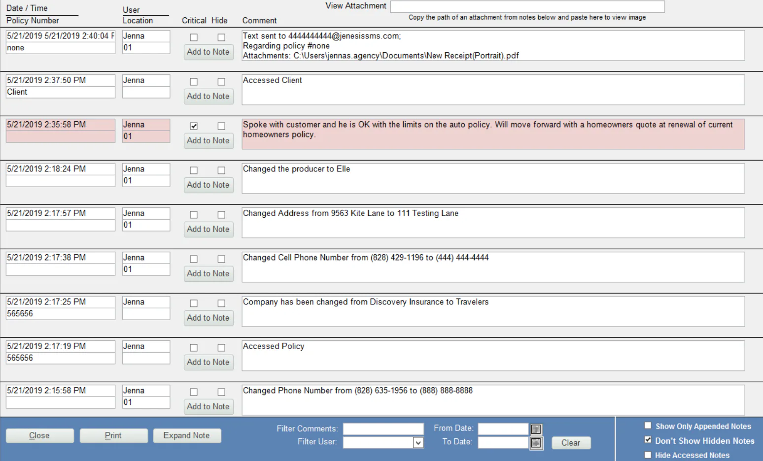Viewport: 763px width, 461px height.
Task: Click the comment box about the address change
Action: click(x=493, y=223)
